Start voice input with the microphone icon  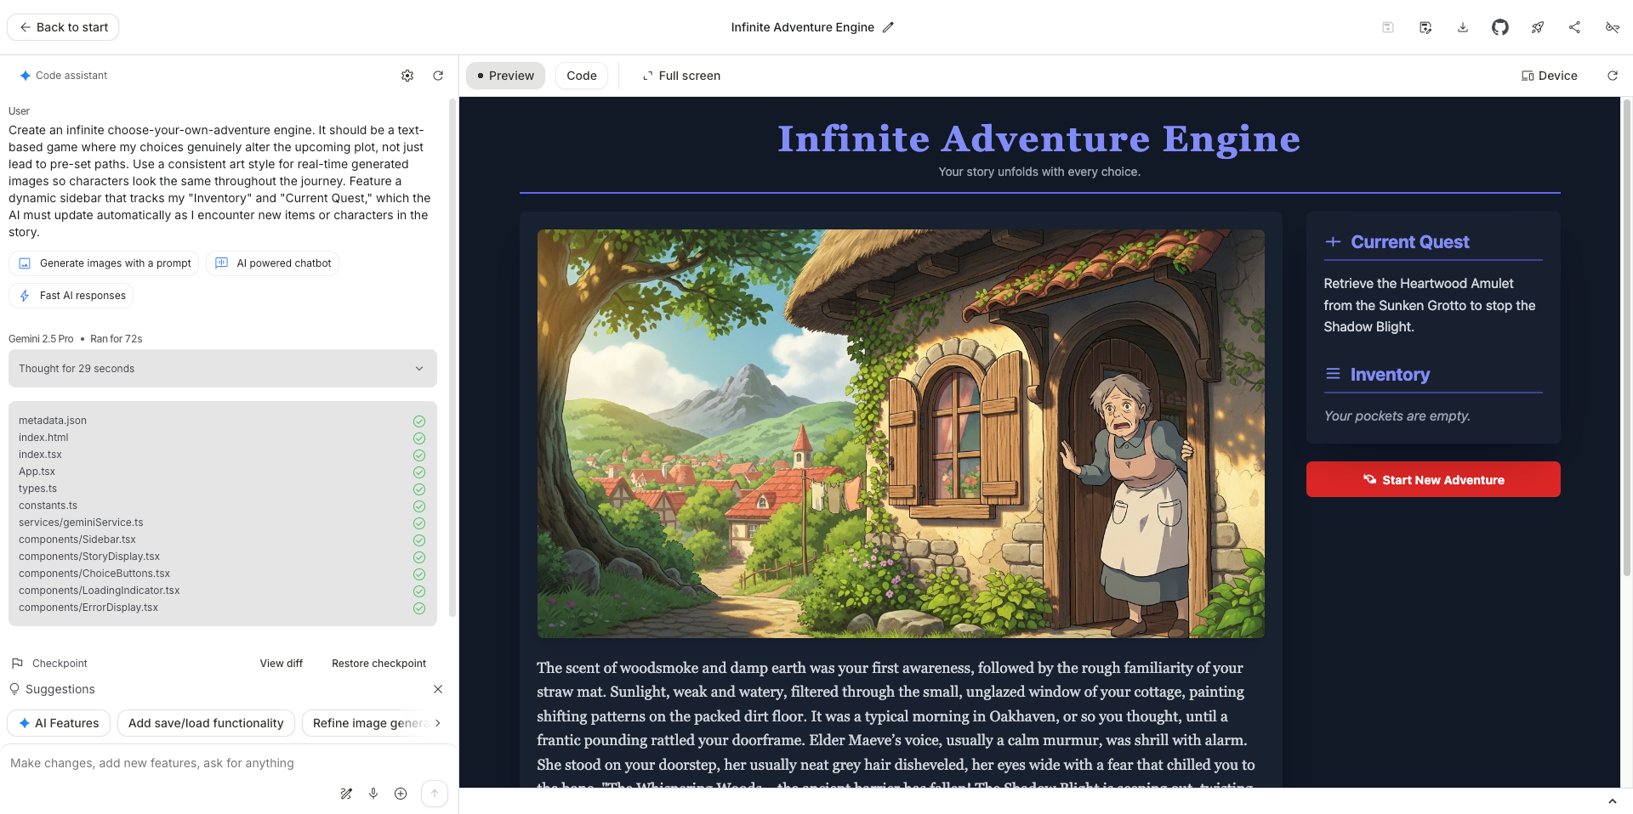tap(373, 793)
